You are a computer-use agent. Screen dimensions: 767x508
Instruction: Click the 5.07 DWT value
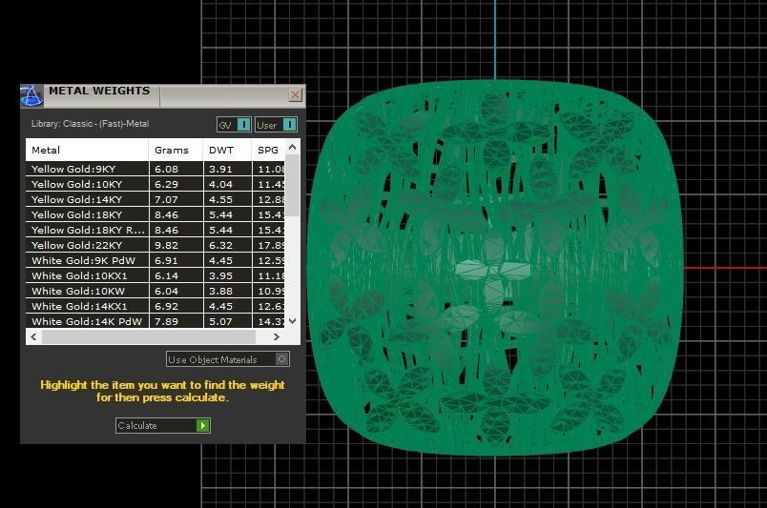[x=220, y=321]
